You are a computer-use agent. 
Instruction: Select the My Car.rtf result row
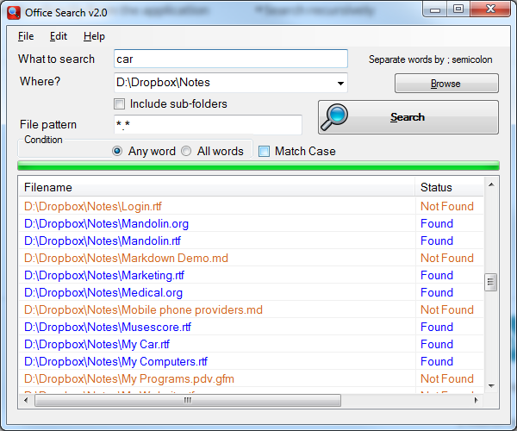pyautogui.click(x=252, y=344)
